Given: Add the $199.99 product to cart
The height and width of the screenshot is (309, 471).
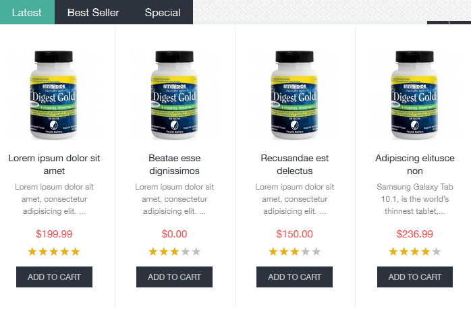Looking at the screenshot, I should click(x=54, y=277).
